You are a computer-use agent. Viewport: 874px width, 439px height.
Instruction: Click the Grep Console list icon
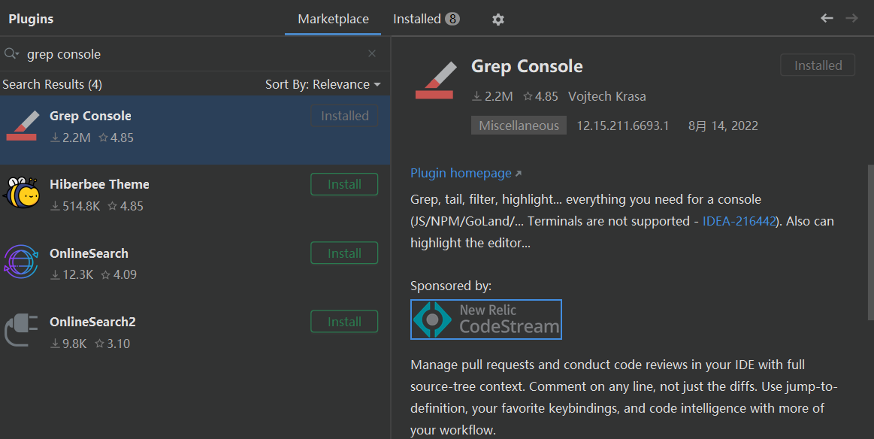click(x=23, y=126)
